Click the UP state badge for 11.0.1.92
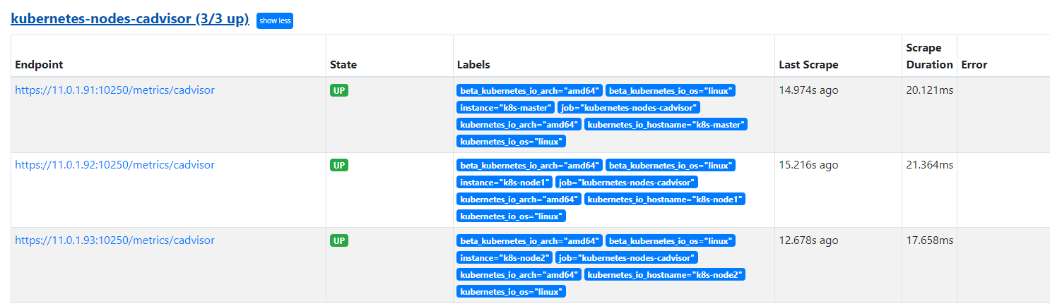The width and height of the screenshot is (1050, 306). tap(339, 165)
